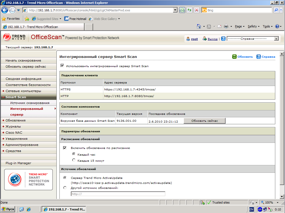Select 'Другой источник обновлений' radio button
The width and height of the screenshot is (285, 213).
point(65,187)
